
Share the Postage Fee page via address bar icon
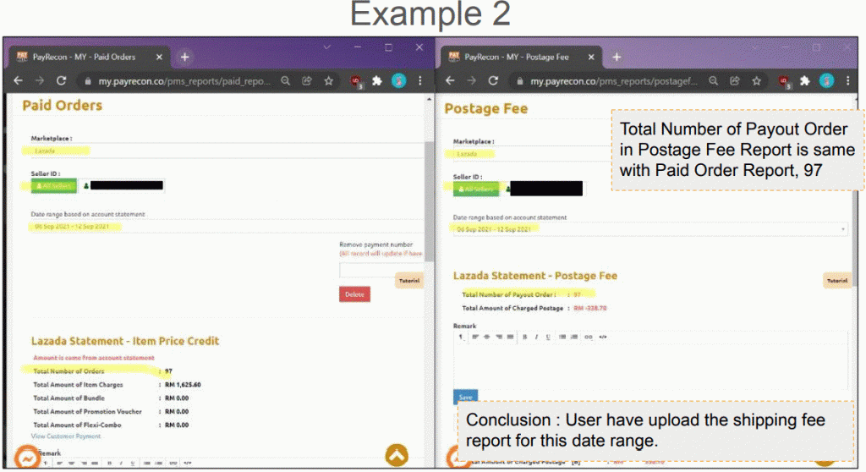735,80
